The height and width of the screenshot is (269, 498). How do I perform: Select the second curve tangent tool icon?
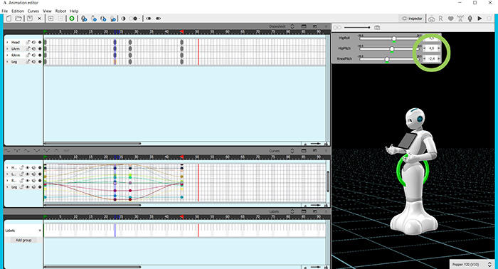click(17, 151)
